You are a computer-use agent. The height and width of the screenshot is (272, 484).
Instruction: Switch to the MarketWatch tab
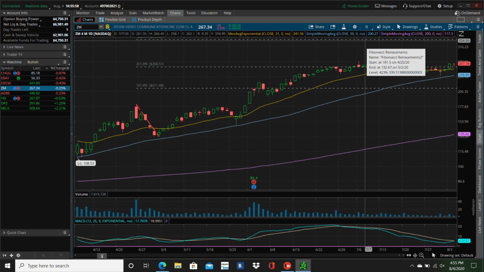point(153,13)
